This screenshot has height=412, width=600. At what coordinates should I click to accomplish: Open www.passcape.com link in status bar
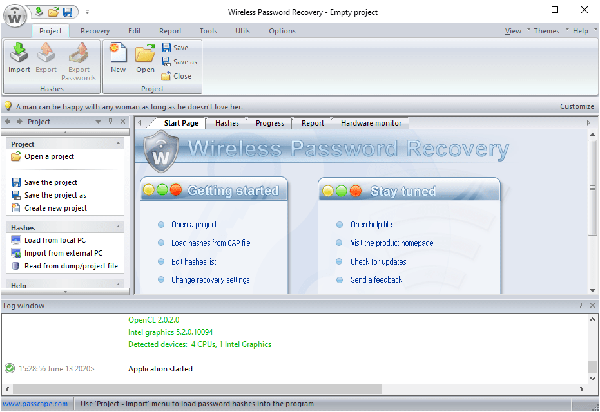click(35, 404)
